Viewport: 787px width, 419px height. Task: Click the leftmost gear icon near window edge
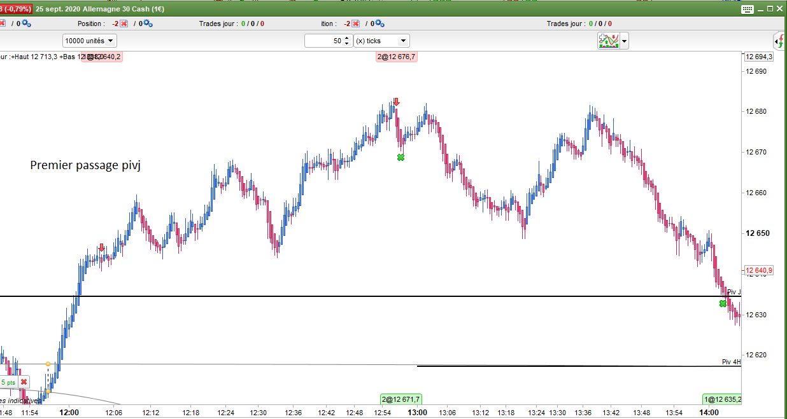coord(25,24)
